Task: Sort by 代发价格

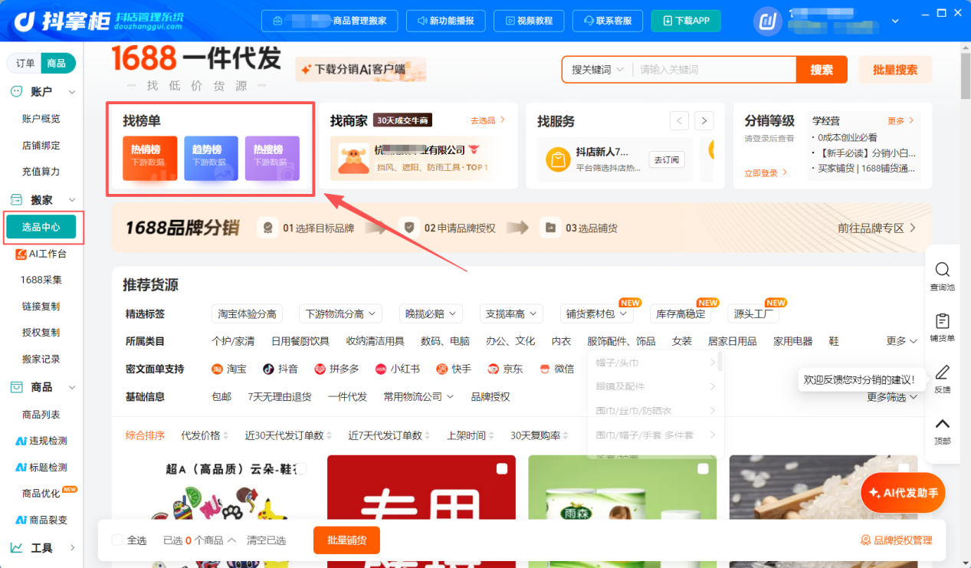Action: point(204,435)
